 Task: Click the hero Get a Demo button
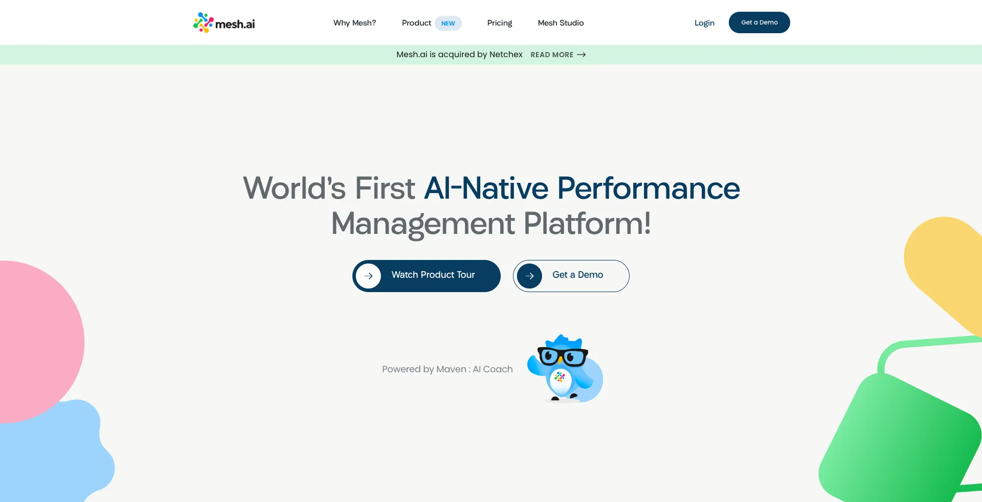(571, 276)
